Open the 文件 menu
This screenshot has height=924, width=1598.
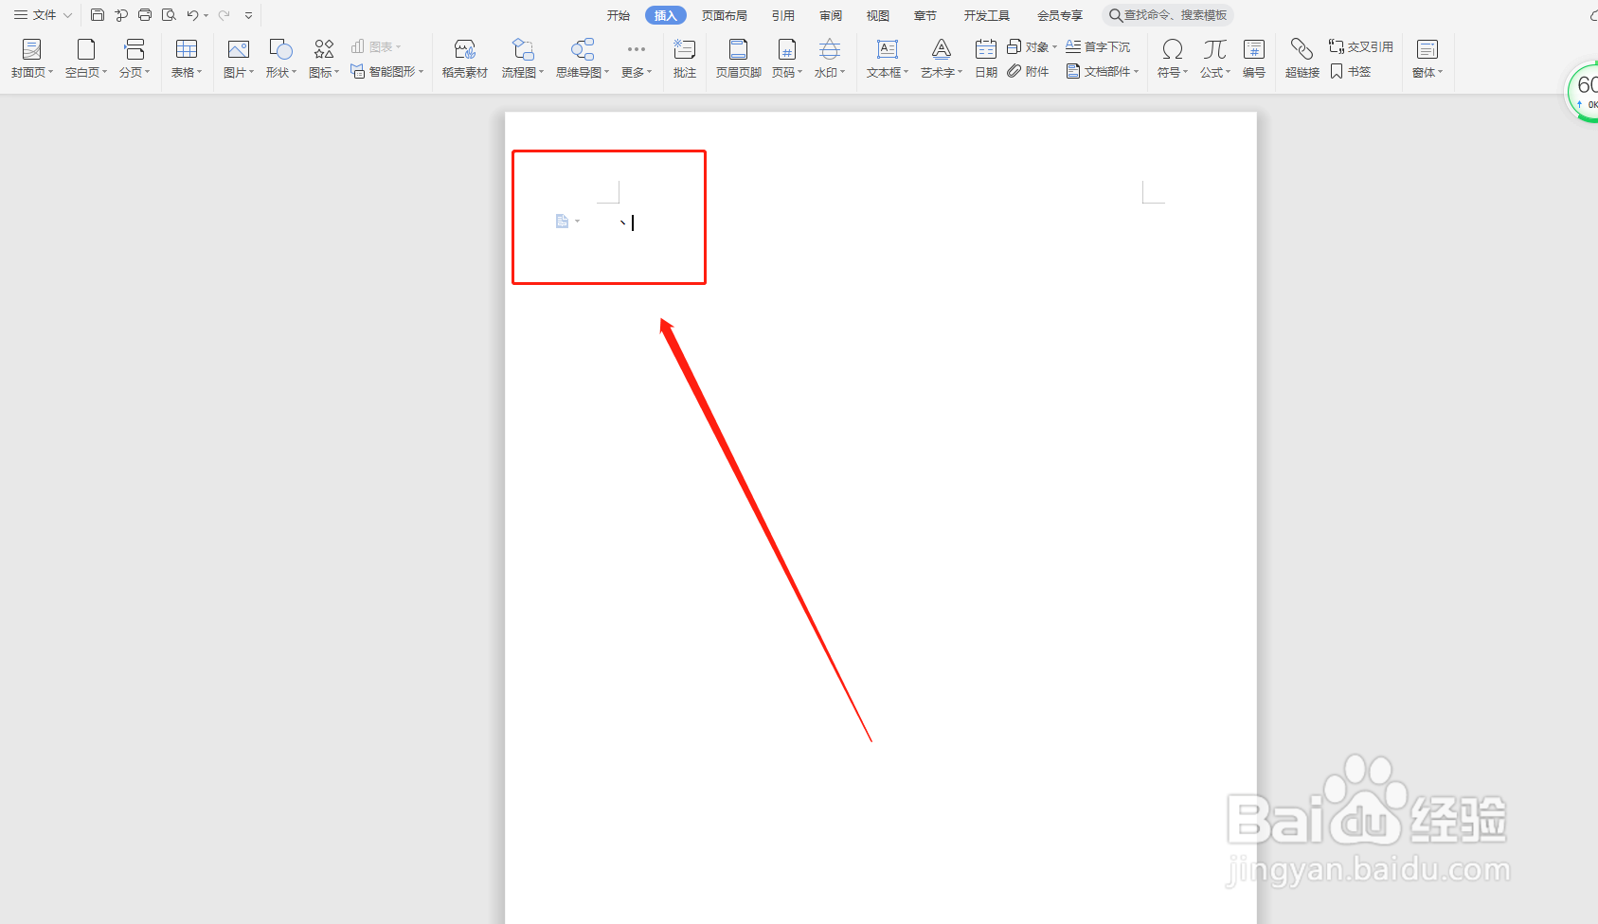pos(43,15)
